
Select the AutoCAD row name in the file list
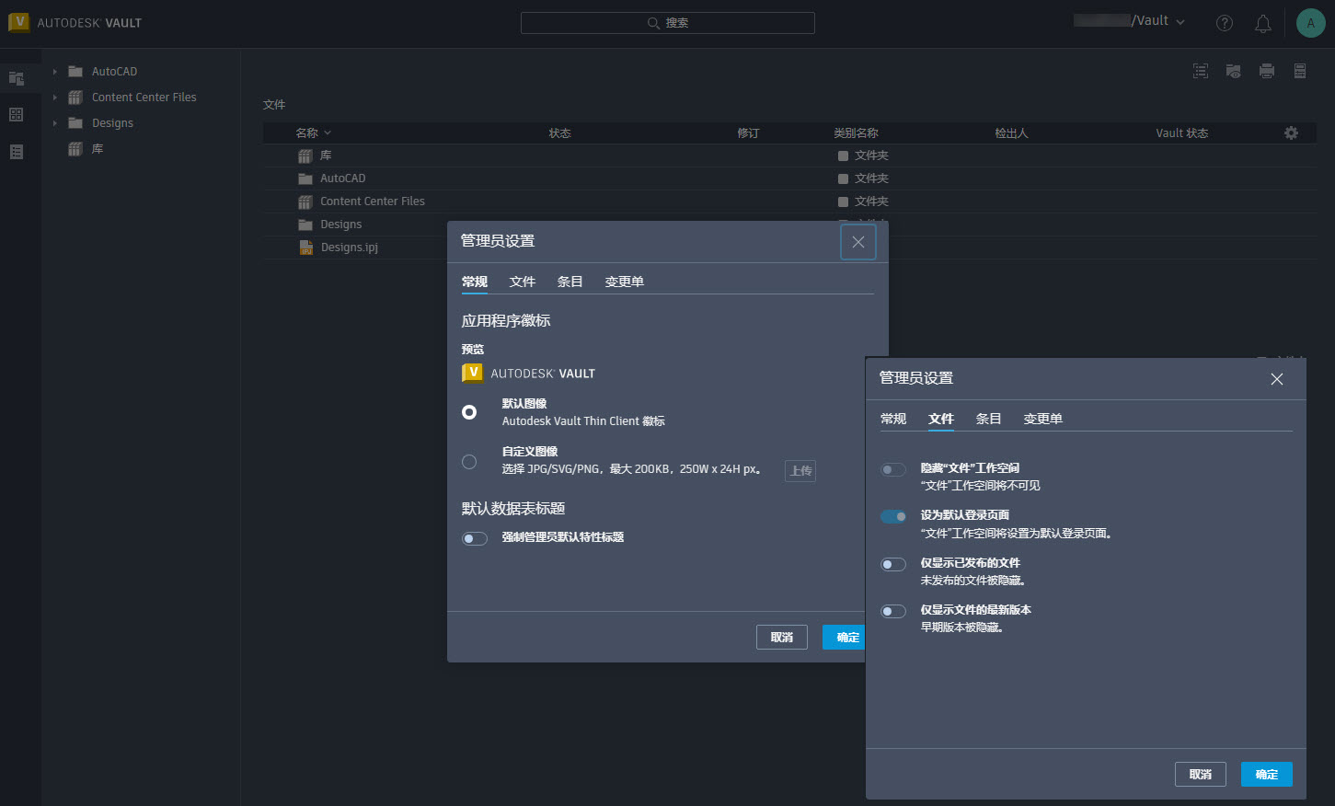pos(343,178)
